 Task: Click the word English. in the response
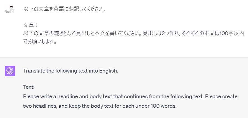click(x=109, y=71)
